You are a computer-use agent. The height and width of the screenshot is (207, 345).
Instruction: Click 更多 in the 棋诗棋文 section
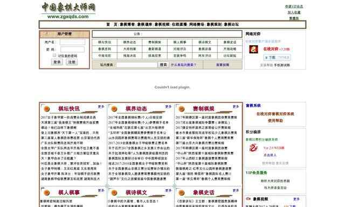168,190
